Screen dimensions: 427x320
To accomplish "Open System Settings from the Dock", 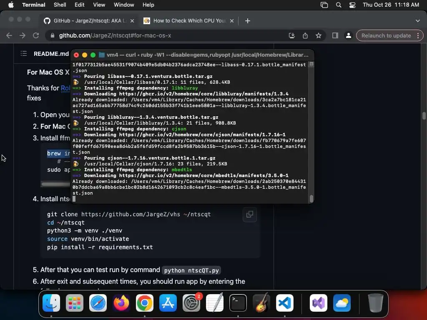I will tap(191, 303).
